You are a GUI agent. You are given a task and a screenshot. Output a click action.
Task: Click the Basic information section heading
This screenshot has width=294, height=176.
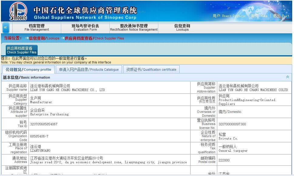pos(26,77)
